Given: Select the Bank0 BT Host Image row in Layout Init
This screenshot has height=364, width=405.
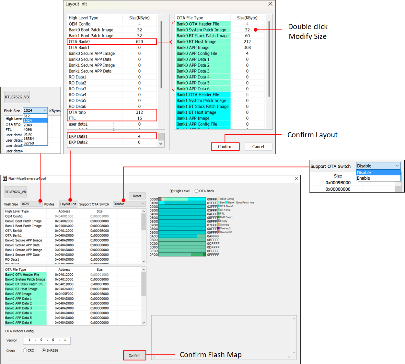Looking at the screenshot, I should click(220, 41).
